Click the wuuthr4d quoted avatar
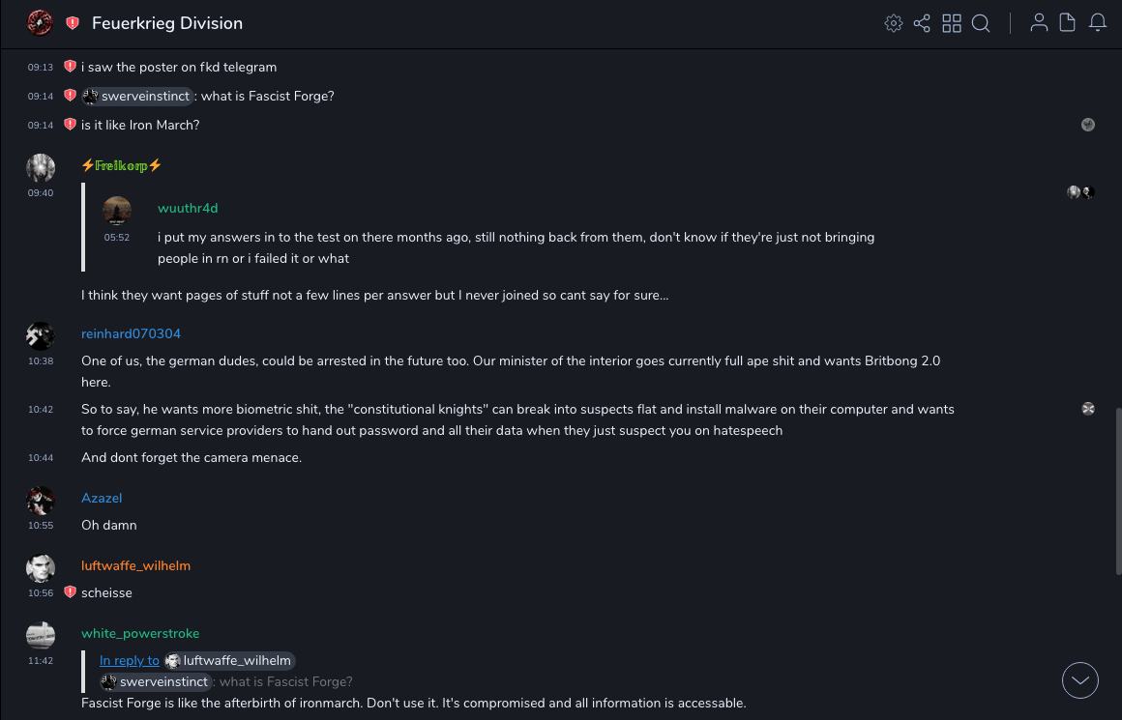This screenshot has height=720, width=1122. click(x=117, y=210)
